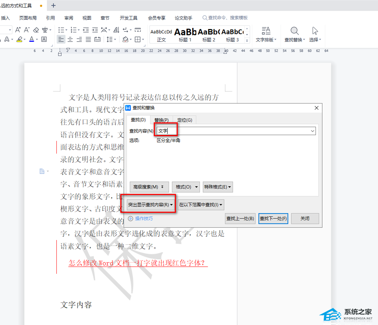Apply paragraph shading fill
Image resolution: width=378 pixels, height=325 pixels.
[x=125, y=39]
